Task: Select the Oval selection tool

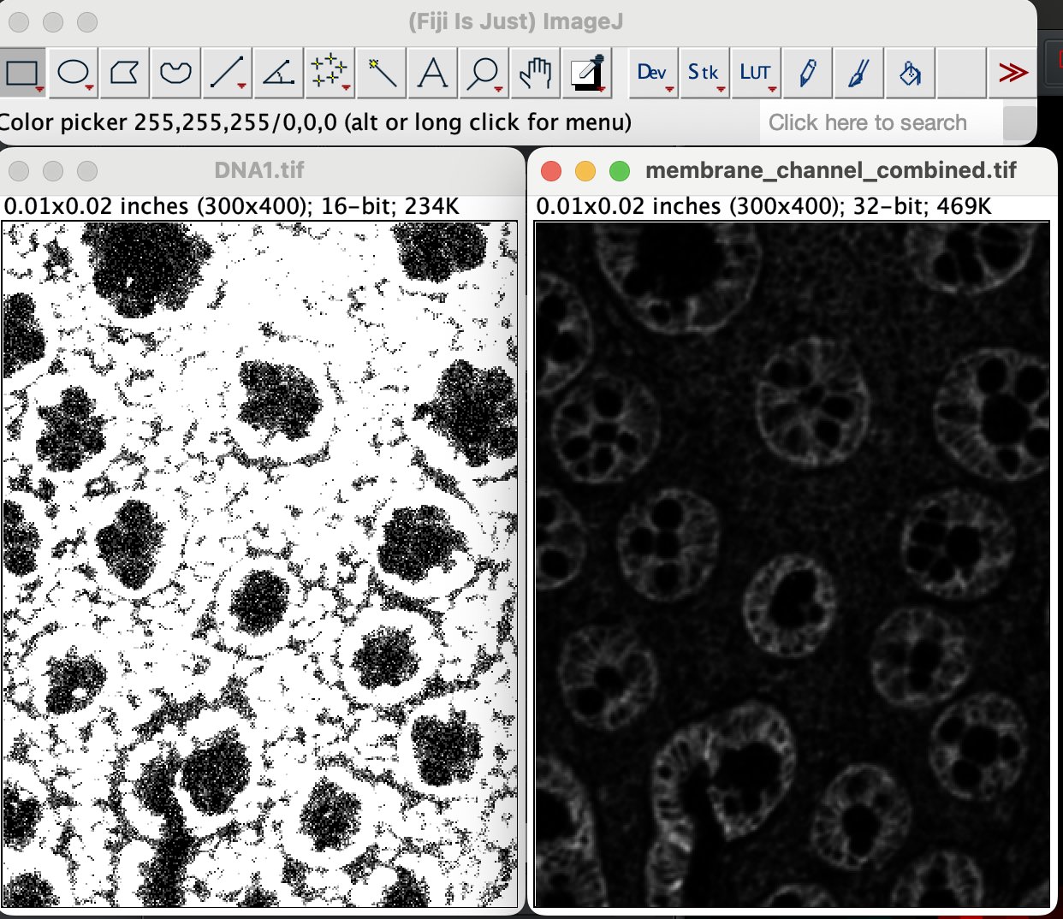Action: (x=74, y=73)
